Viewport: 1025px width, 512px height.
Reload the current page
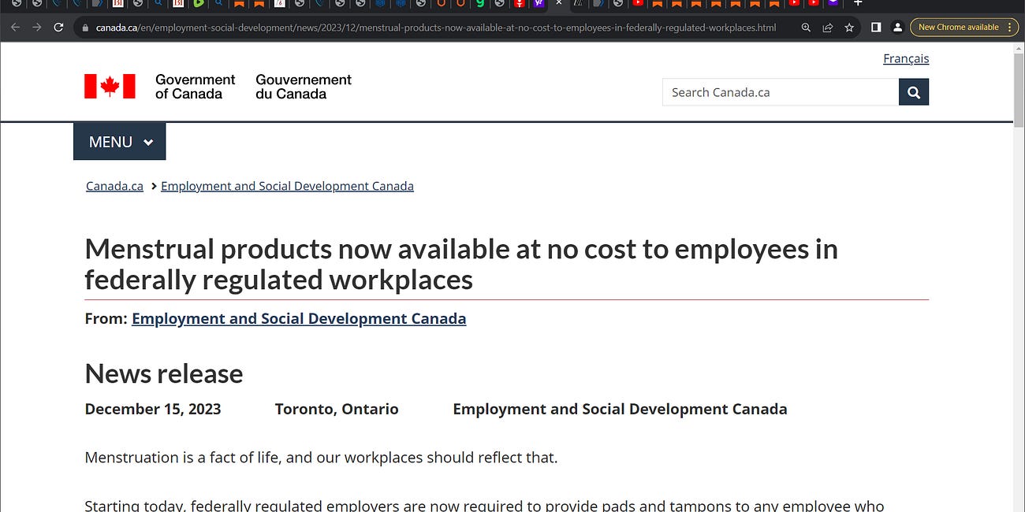(58, 27)
